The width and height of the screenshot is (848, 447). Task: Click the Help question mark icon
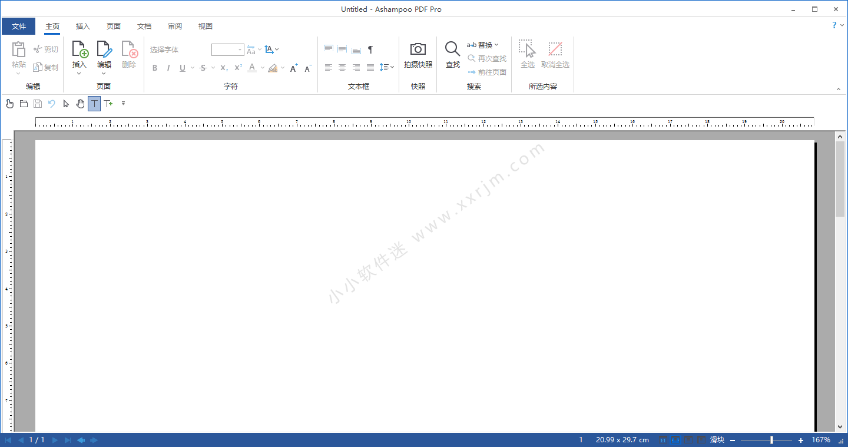(x=834, y=25)
